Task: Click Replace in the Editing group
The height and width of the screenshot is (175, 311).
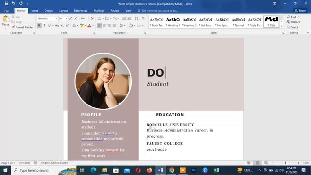Action: pyautogui.click(x=294, y=22)
